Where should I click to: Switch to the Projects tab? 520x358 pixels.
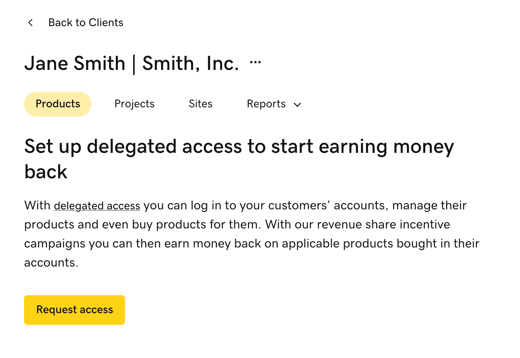click(x=134, y=104)
